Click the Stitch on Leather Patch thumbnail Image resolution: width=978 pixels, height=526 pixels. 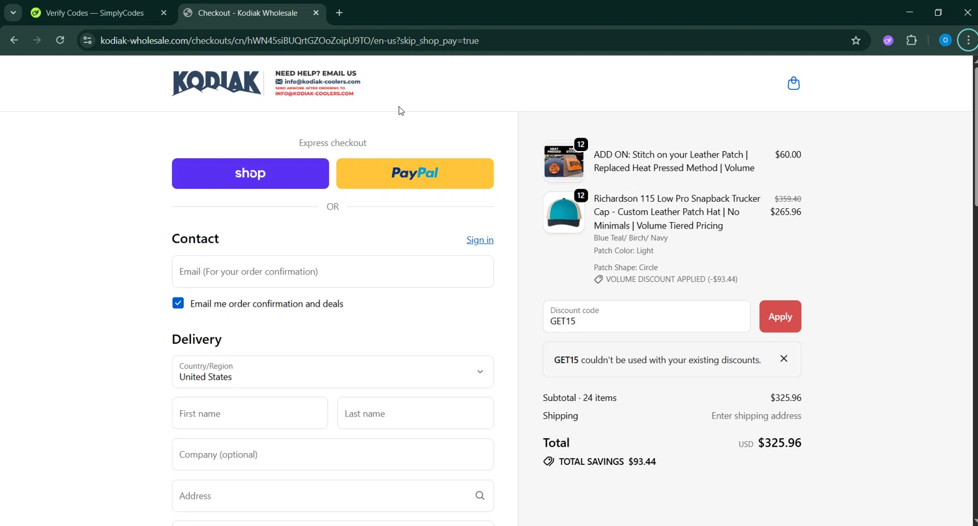point(563,161)
